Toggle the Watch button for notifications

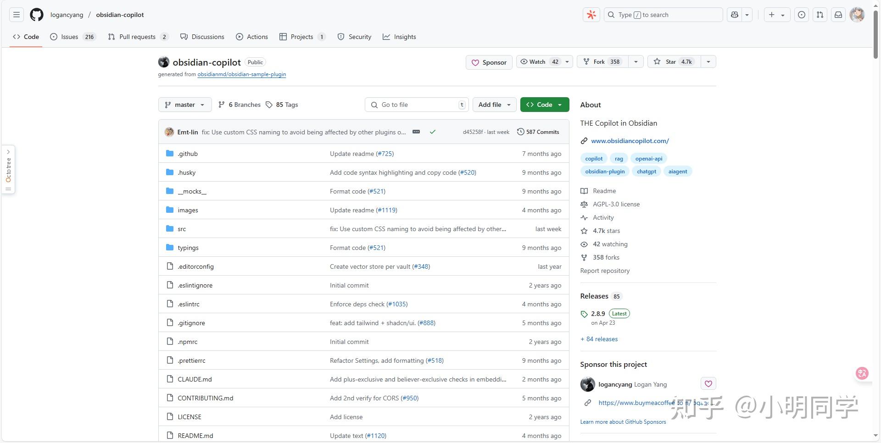[538, 61]
